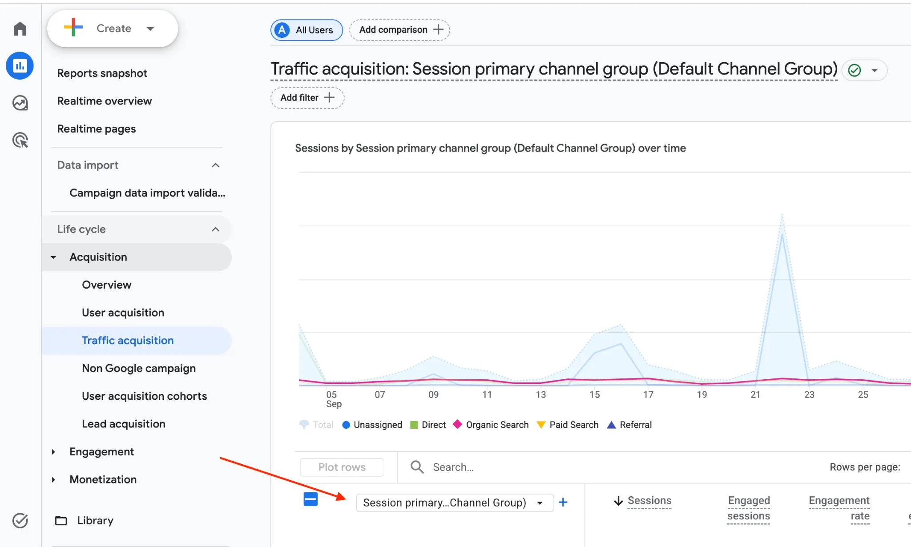The image size is (911, 547).
Task: Toggle the Organic Search legend series
Action: point(491,425)
